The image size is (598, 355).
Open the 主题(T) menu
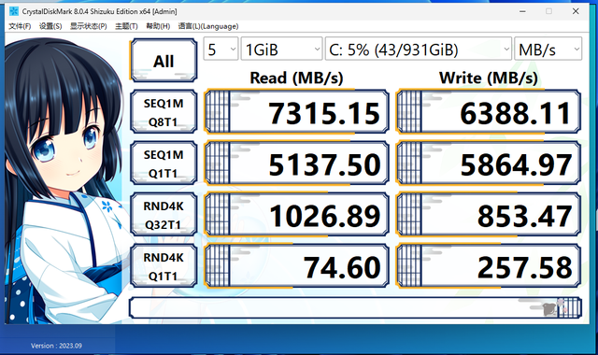pos(126,26)
